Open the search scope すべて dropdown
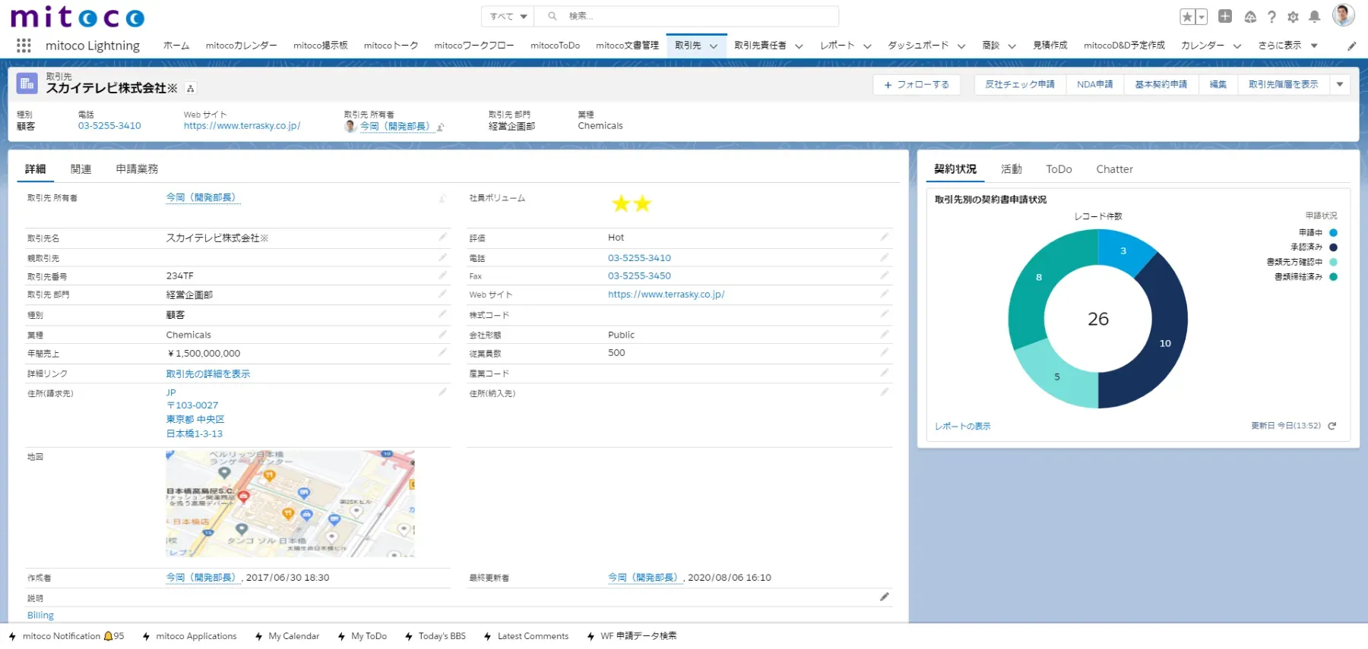This screenshot has height=649, width=1368. 508,16
